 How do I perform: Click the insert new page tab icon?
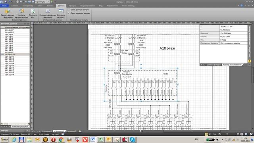[x=80, y=131]
